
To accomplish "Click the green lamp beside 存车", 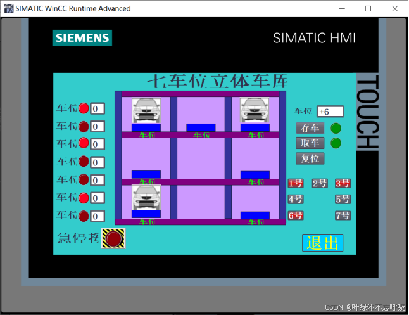I will (336, 128).
